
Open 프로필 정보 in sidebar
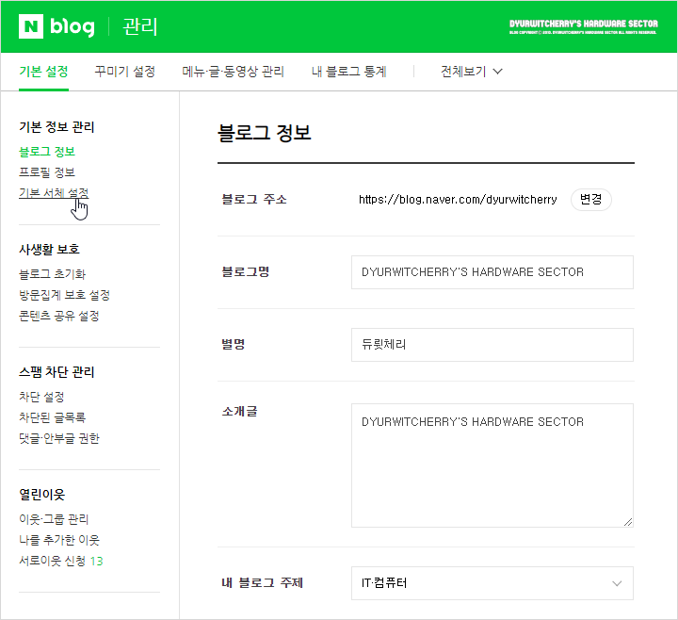pos(47,172)
